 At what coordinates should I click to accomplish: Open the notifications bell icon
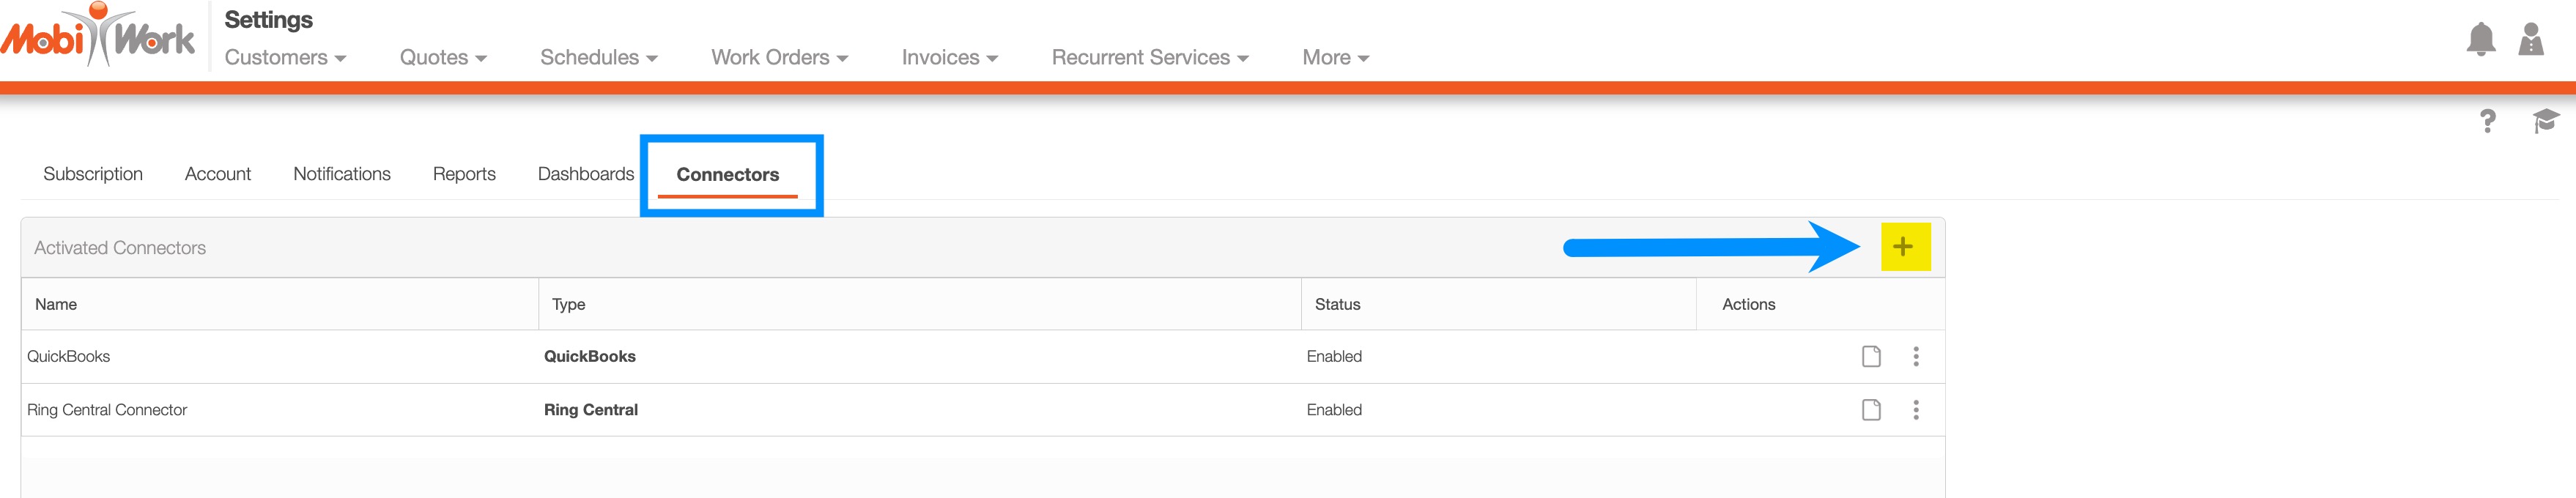(x=2480, y=40)
